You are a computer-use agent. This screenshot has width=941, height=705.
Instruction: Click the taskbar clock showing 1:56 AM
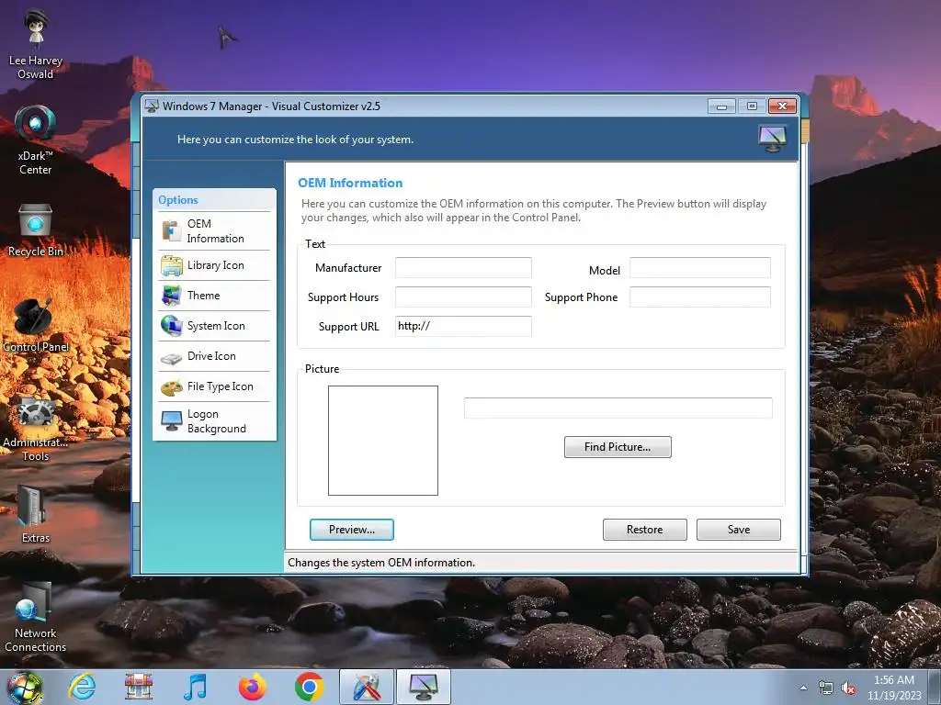(894, 687)
